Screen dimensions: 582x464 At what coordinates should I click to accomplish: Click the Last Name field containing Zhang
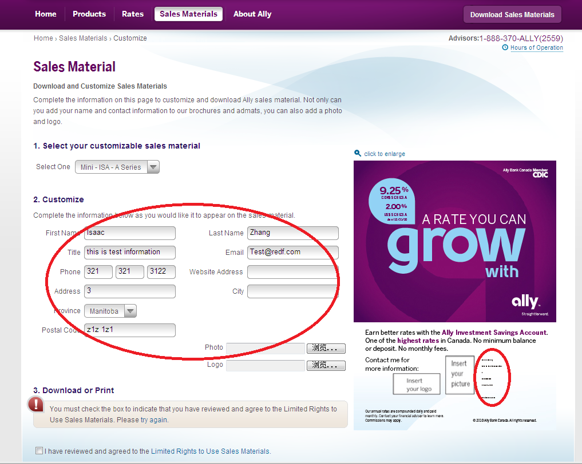click(293, 233)
